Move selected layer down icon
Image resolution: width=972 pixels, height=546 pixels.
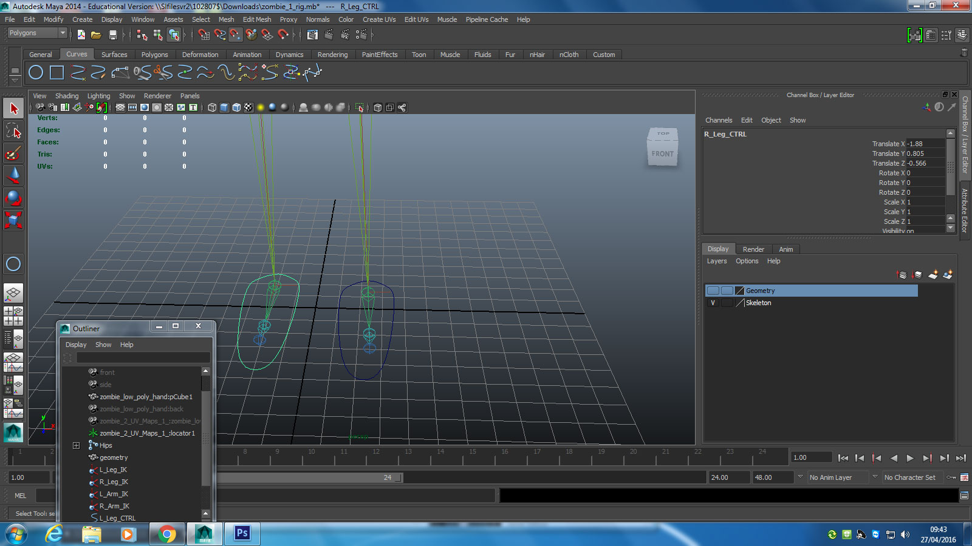917,275
